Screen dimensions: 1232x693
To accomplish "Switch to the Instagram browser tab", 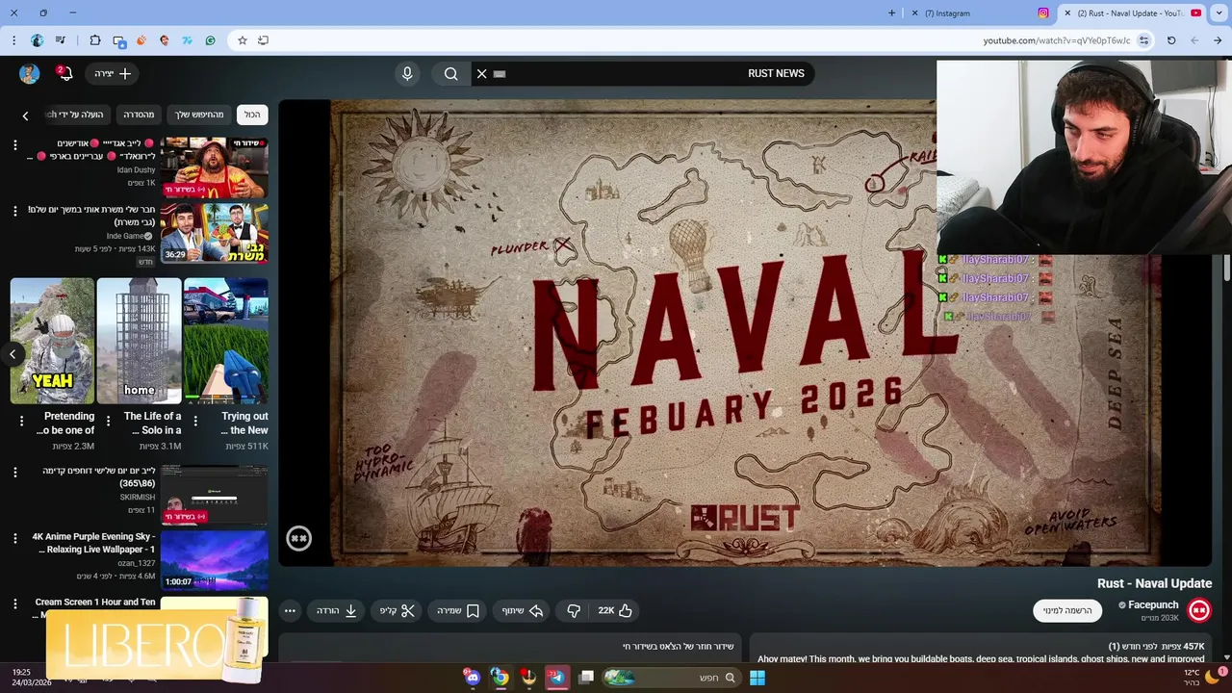I will click(982, 13).
